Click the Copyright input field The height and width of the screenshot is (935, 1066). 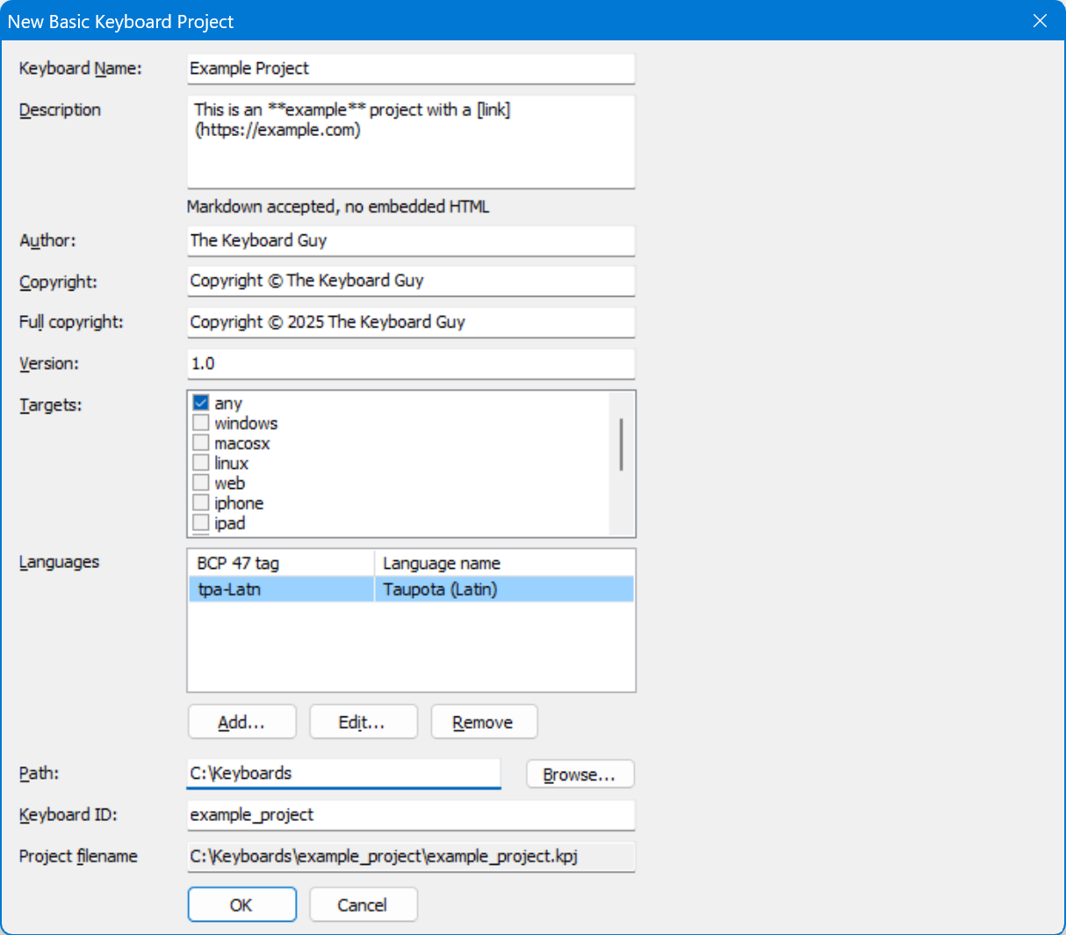click(x=411, y=281)
